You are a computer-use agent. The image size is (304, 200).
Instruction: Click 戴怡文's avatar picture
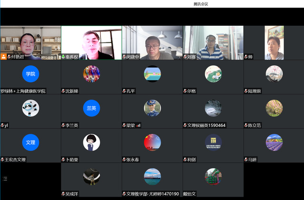[x=213, y=176]
